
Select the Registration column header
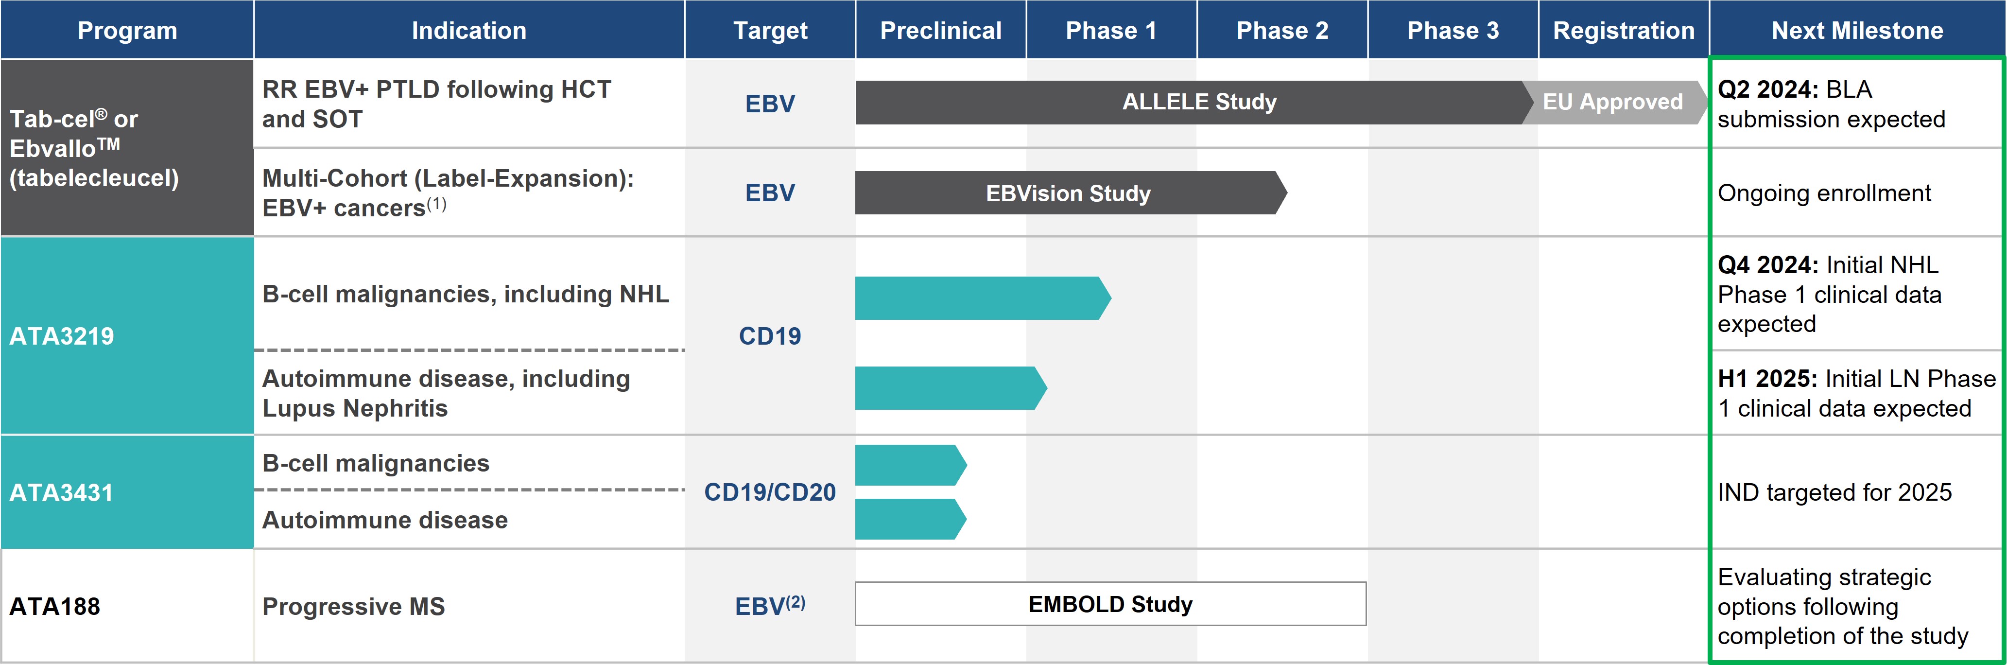point(1624,31)
